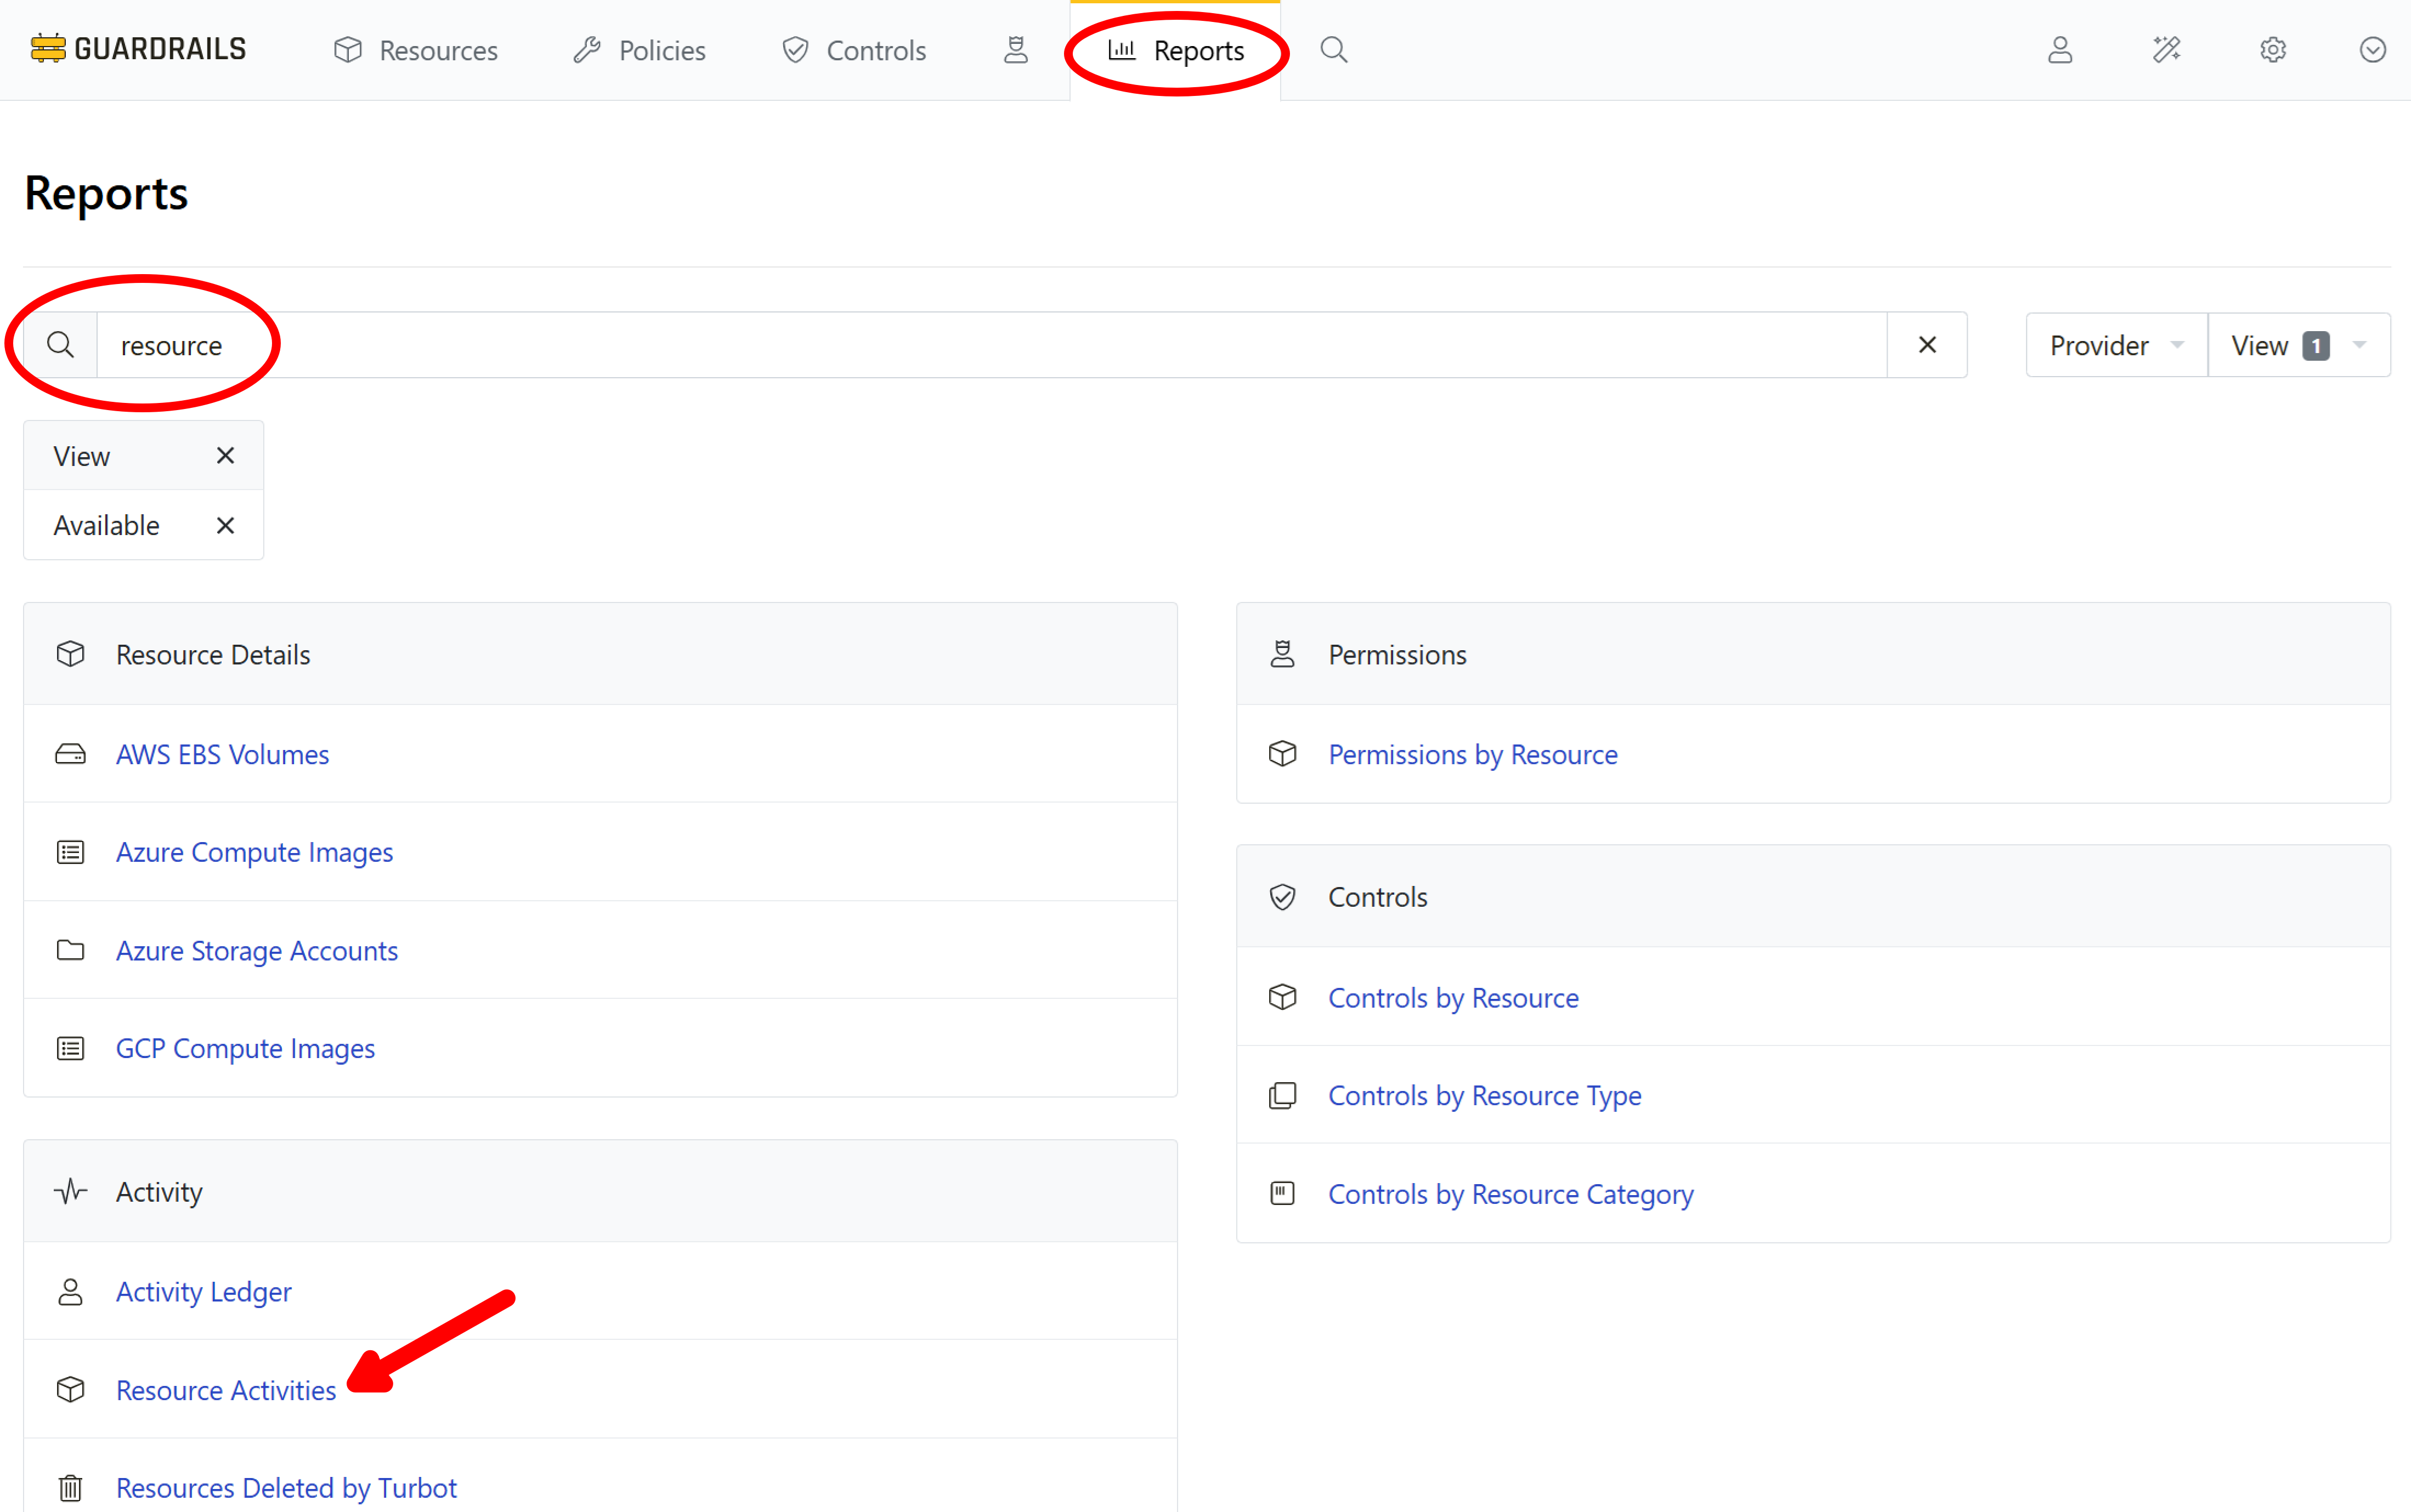Image resolution: width=2411 pixels, height=1512 pixels.
Task: Open the Policies section from navbar
Action: (661, 50)
